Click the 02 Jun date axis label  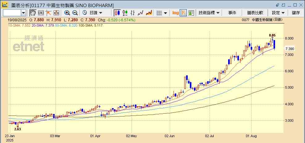[x=170, y=136]
